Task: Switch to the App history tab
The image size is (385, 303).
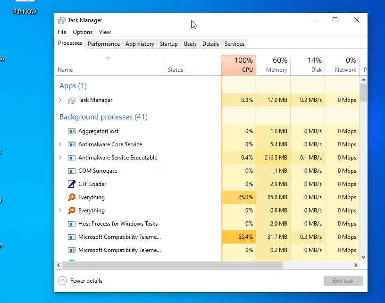Action: 140,44
